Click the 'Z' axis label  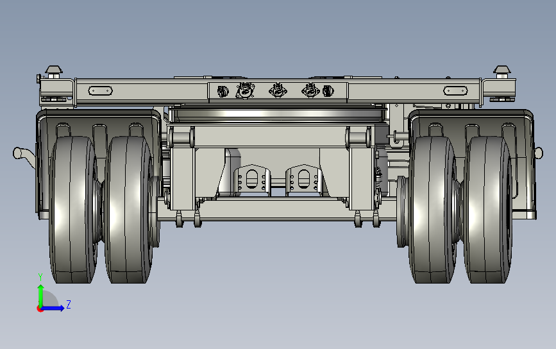69,304
